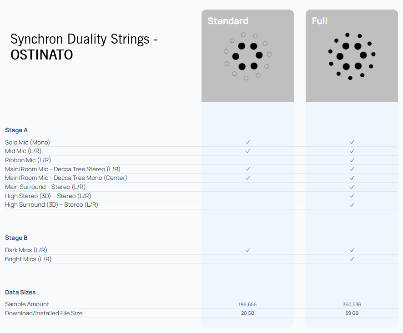Click the Stage B section heading
The image size is (403, 333).
tap(16, 238)
